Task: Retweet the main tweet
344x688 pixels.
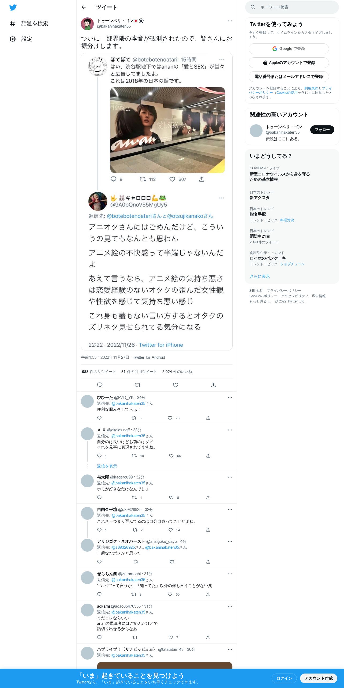Action: (x=138, y=385)
